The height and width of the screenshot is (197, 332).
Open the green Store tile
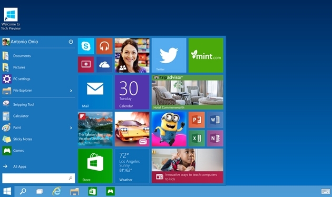click(95, 166)
